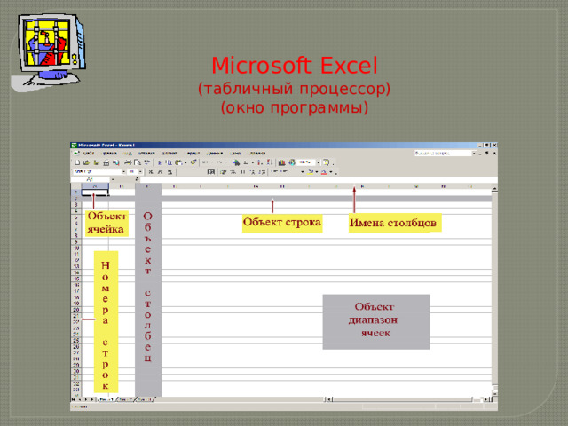This screenshot has height=426, width=568.
Task: Sort ascending with the A-Z icon
Action: click(260, 162)
